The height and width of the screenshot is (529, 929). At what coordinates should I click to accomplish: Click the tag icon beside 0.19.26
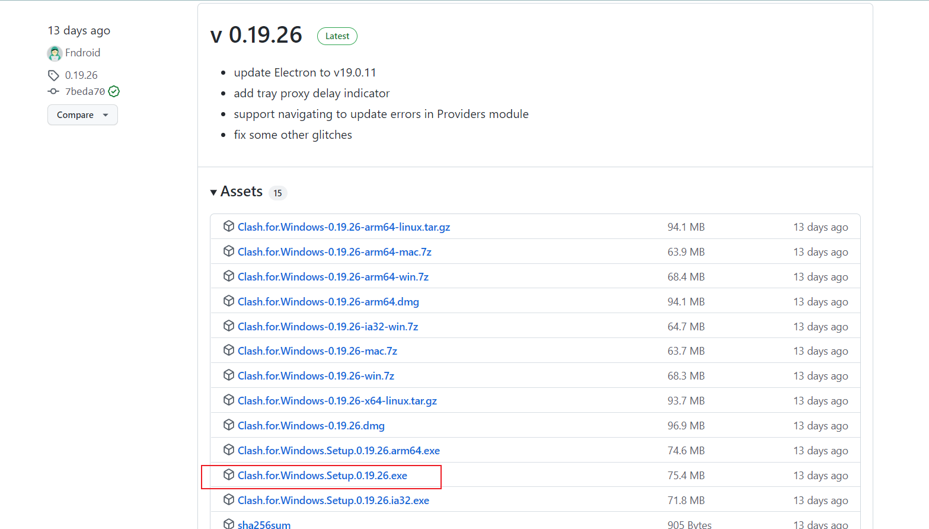click(x=53, y=75)
